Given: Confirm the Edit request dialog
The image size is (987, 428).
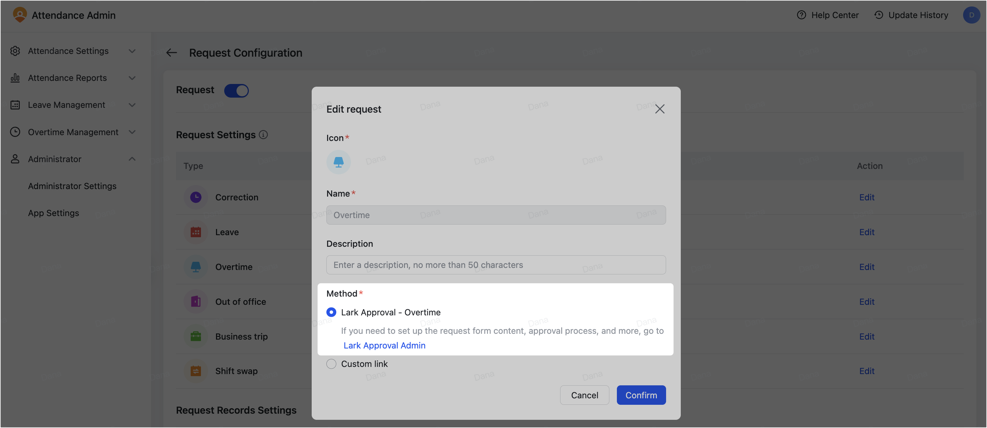Looking at the screenshot, I should click(641, 395).
